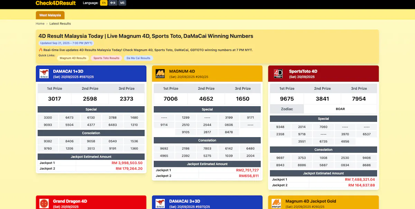415x209 pixels.
Task: Click SportsToto consolation number 9697
Action: 280,158
